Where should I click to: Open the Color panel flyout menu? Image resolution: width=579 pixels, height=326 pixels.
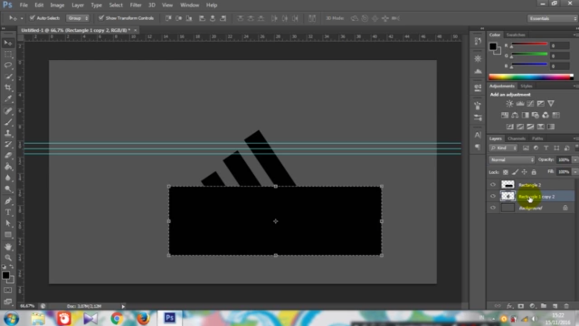click(x=576, y=35)
